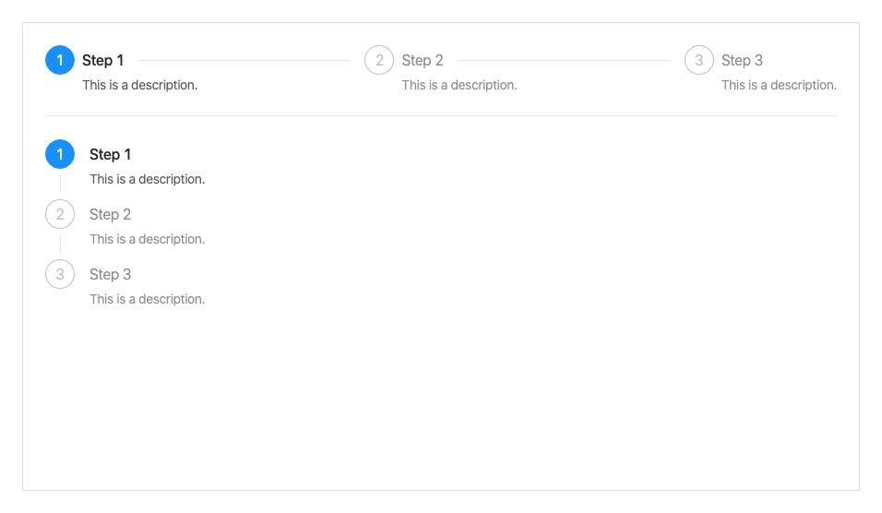The width and height of the screenshot is (882, 513).
Task: Click the Step 1 title in the horizontal stepper
Action: (102, 61)
